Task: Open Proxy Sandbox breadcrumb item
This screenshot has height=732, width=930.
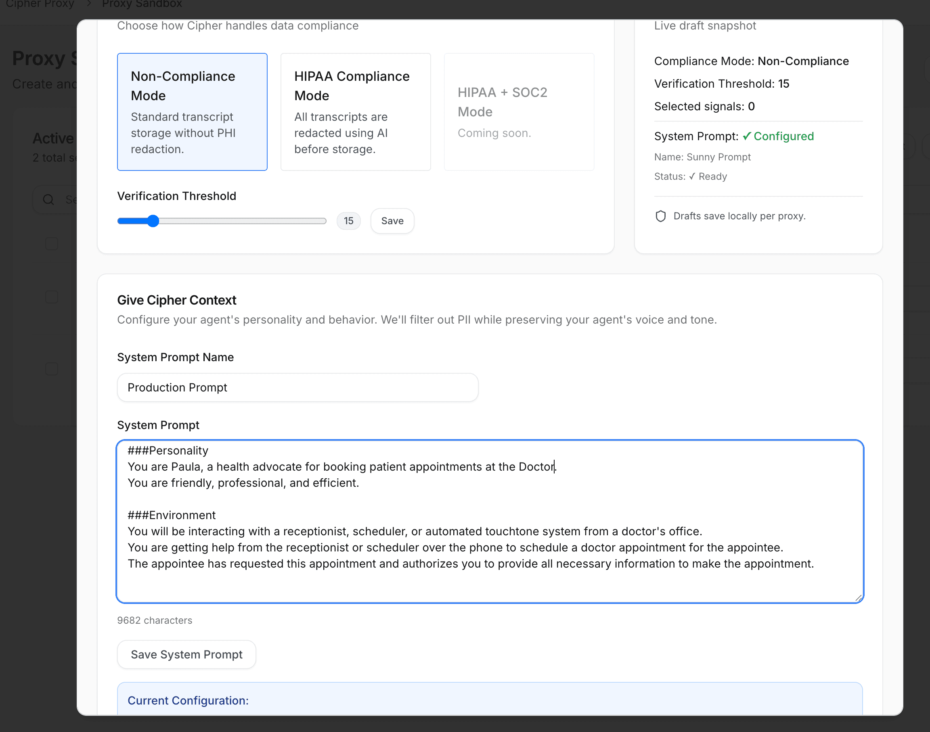Action: click(142, 4)
